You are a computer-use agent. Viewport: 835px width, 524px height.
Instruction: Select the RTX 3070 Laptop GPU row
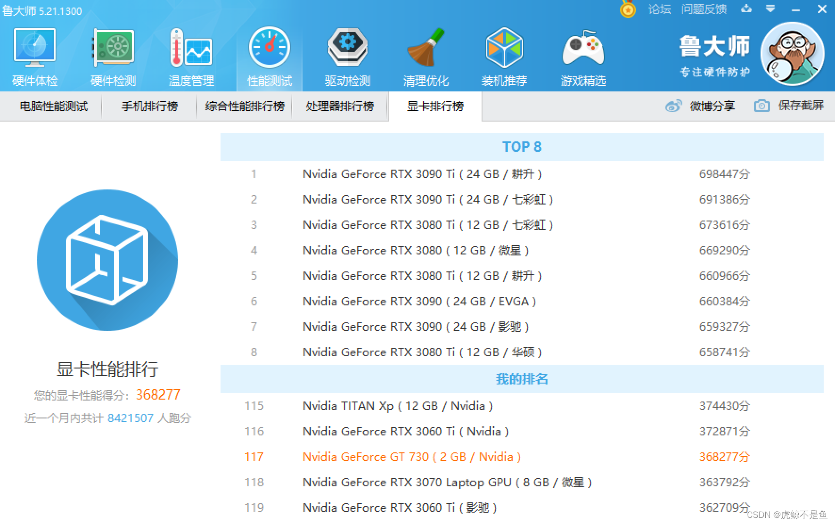tap(522, 482)
